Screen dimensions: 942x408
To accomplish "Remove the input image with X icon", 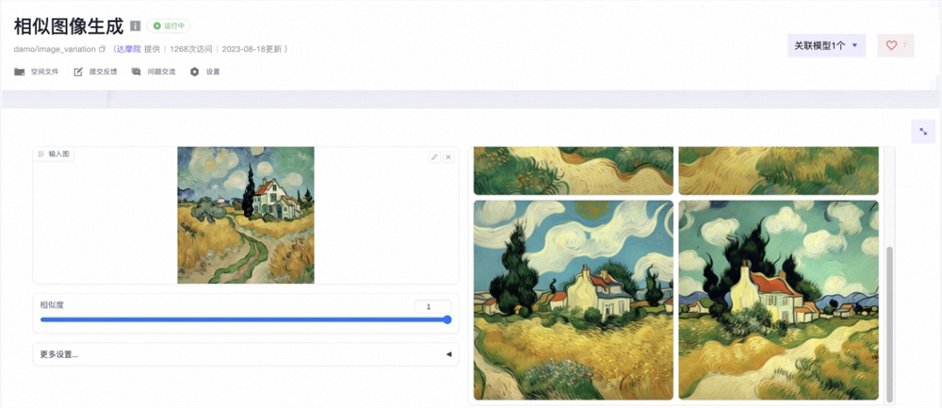I will tap(448, 156).
